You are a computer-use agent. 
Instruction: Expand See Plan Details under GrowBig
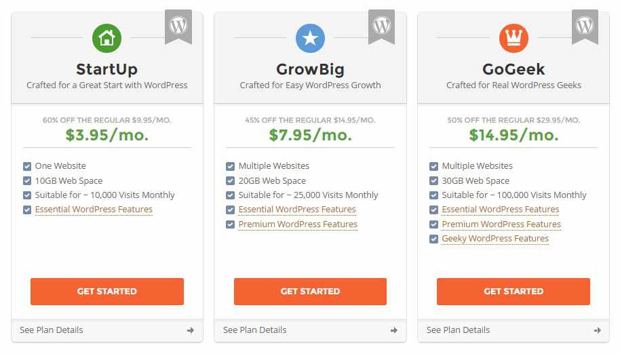(255, 330)
